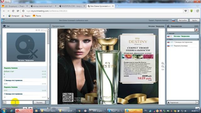Image resolution: width=201 pixels, height=113 pixels.
Task: Click the chat scrollbar down arrow
Action: pos(48,99)
